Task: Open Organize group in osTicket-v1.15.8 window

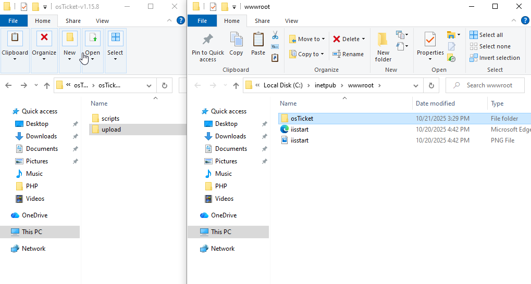Action: pos(44,51)
